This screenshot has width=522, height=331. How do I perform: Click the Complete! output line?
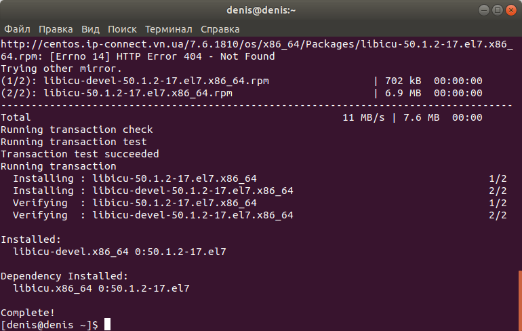coord(28,313)
